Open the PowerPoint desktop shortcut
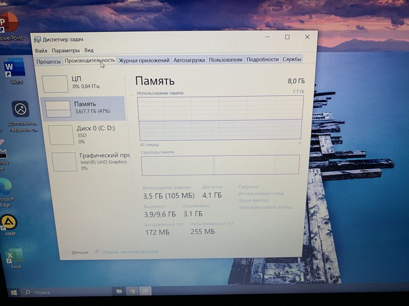The width and height of the screenshot is (409, 306). coord(9,26)
